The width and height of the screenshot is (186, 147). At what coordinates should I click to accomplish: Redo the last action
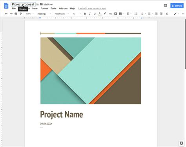pyautogui.click(x=11, y=14)
